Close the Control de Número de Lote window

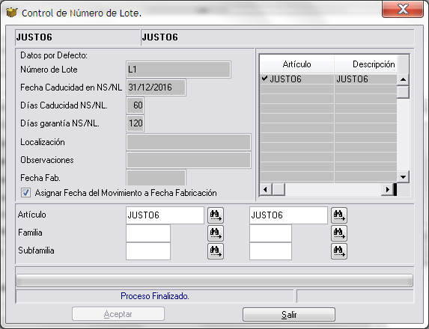403,9
